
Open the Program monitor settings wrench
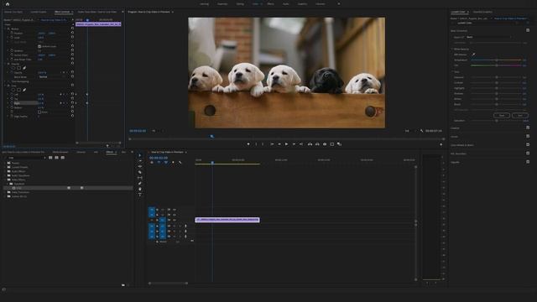point(421,131)
